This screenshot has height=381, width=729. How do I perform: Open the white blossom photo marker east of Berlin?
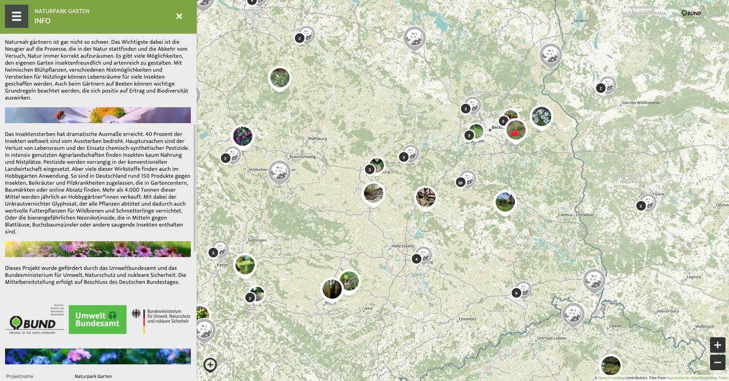[x=541, y=116]
